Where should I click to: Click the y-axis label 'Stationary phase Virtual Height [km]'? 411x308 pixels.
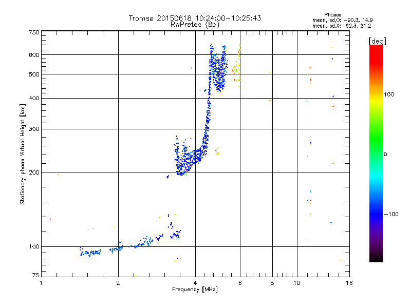pyautogui.click(x=22, y=155)
